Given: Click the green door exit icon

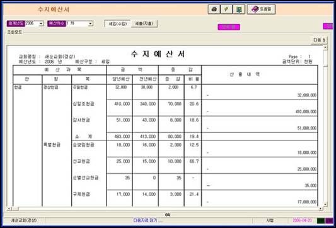Looking at the screenshot, I should point(239,9).
